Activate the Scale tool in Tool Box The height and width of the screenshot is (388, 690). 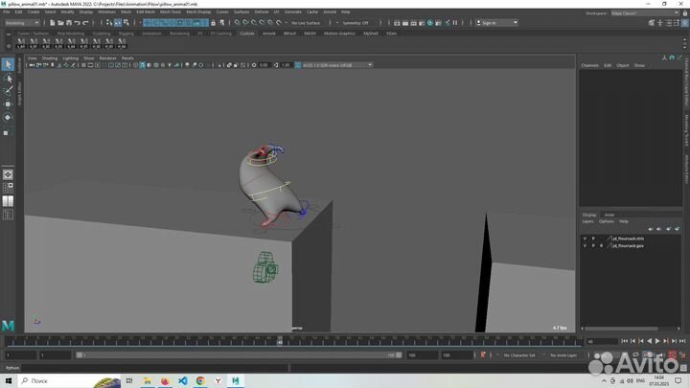6,132
